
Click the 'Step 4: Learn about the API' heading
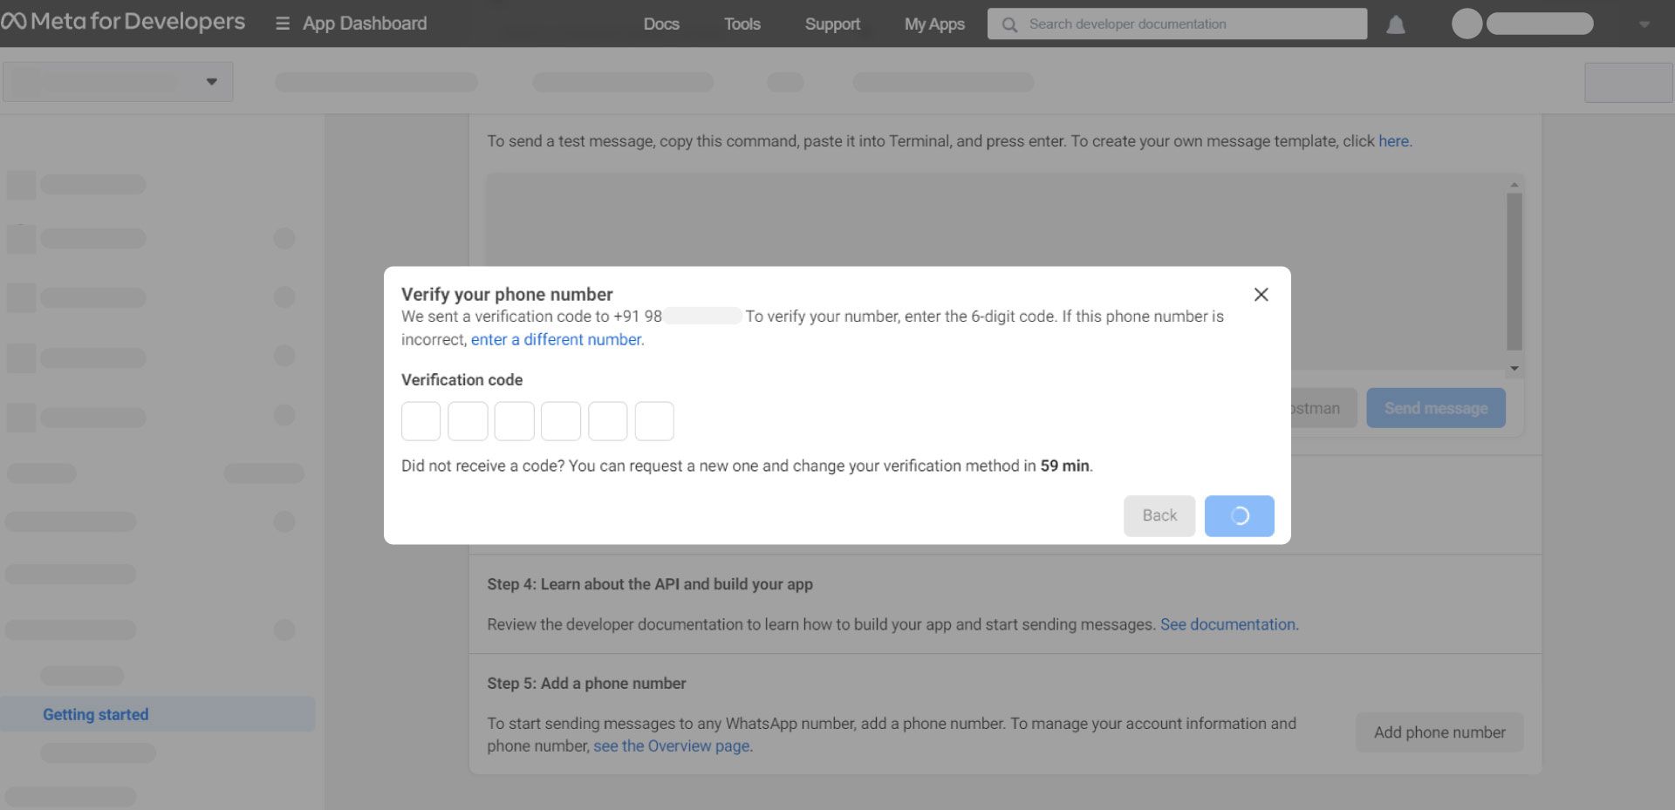pyautogui.click(x=650, y=584)
